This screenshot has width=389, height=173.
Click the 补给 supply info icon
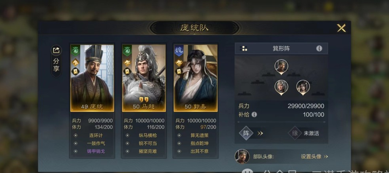254,115
